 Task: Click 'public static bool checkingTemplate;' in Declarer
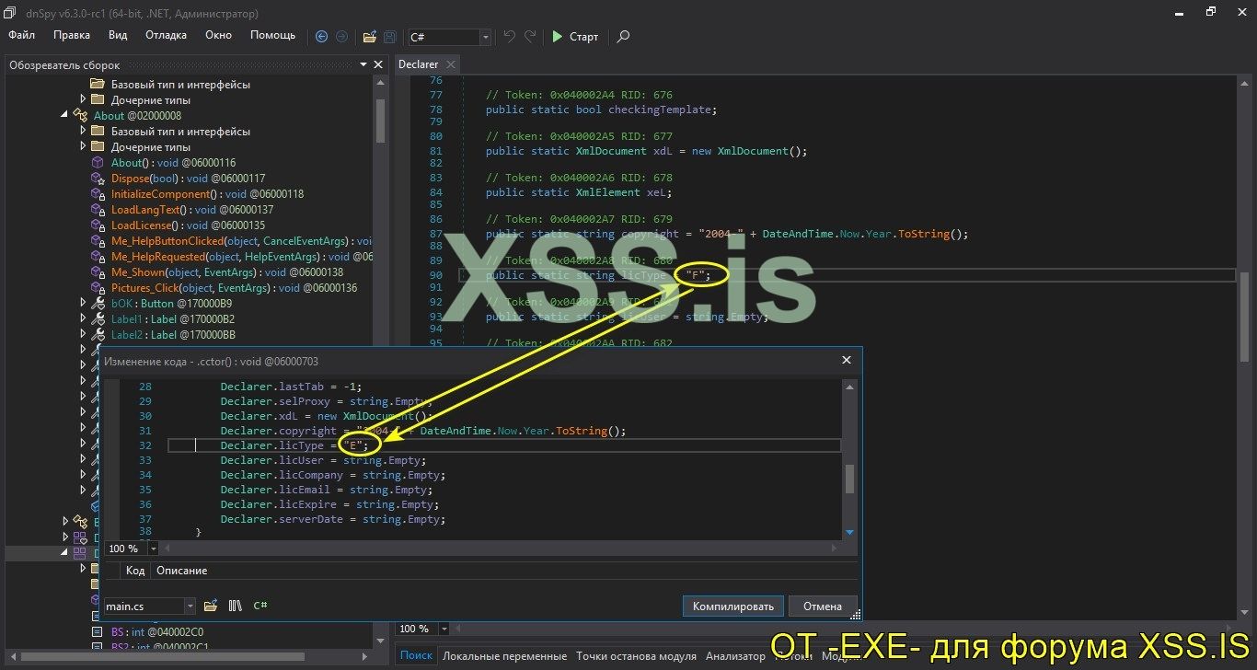[601, 110]
